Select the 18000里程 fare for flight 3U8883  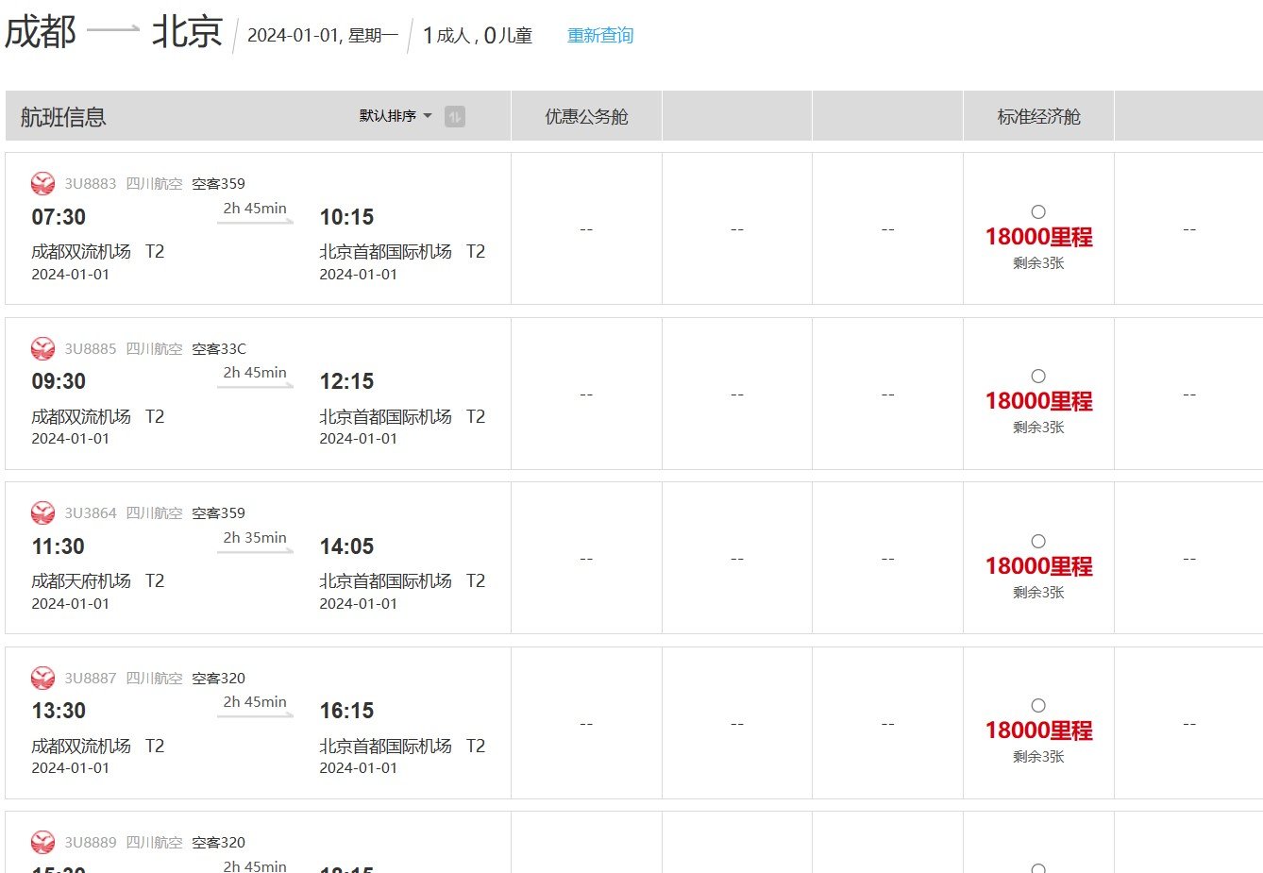[1038, 212]
